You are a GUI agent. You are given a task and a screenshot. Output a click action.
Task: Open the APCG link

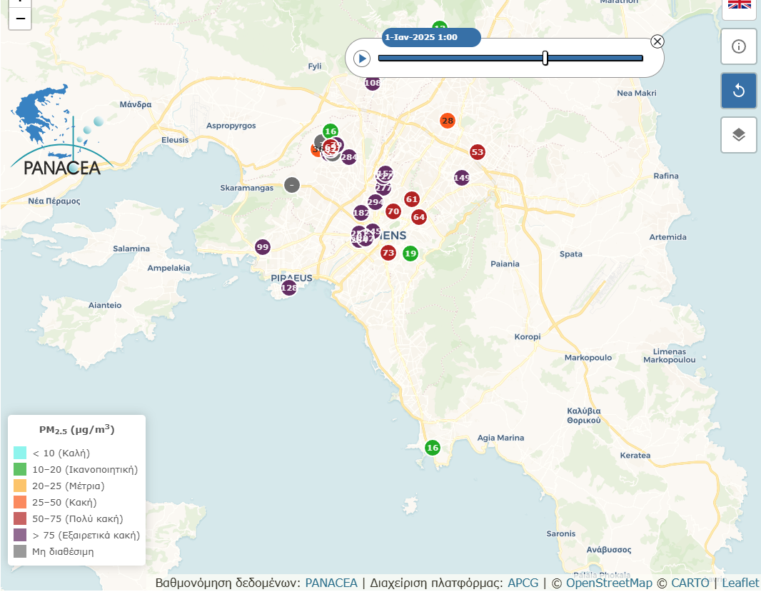pyautogui.click(x=523, y=583)
